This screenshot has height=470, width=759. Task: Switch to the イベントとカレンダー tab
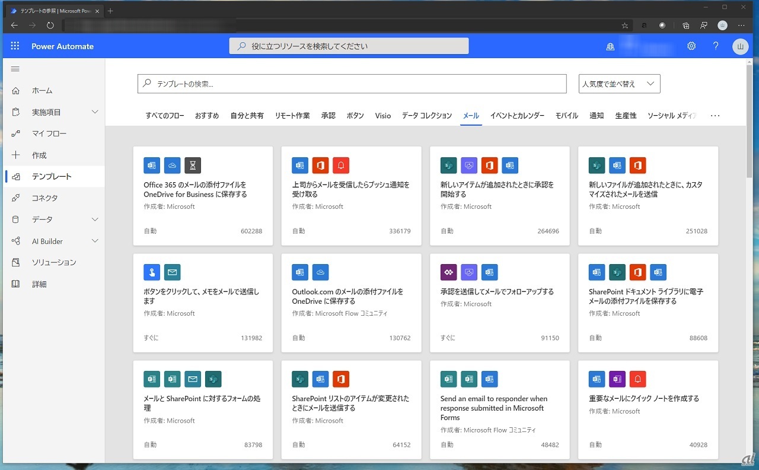517,116
